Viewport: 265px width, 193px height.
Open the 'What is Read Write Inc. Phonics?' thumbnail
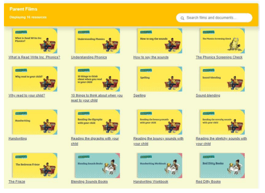tap(35, 41)
